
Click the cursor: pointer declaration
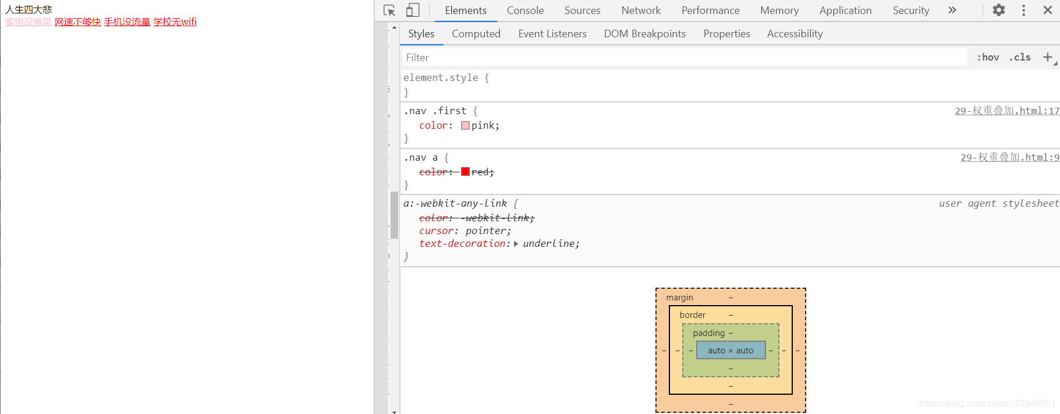(x=465, y=231)
